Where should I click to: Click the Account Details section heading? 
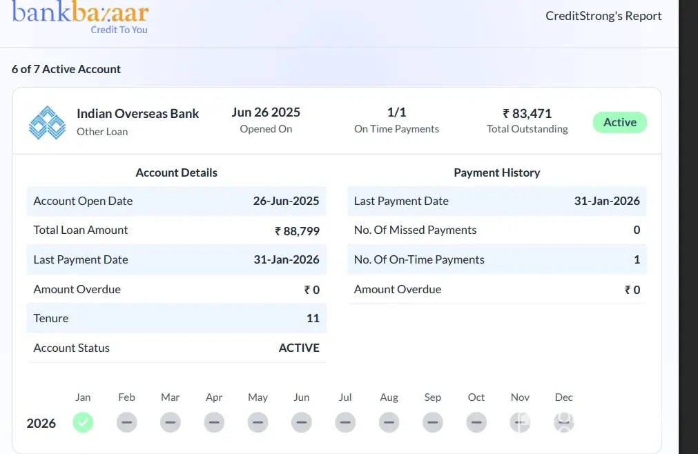[176, 172]
